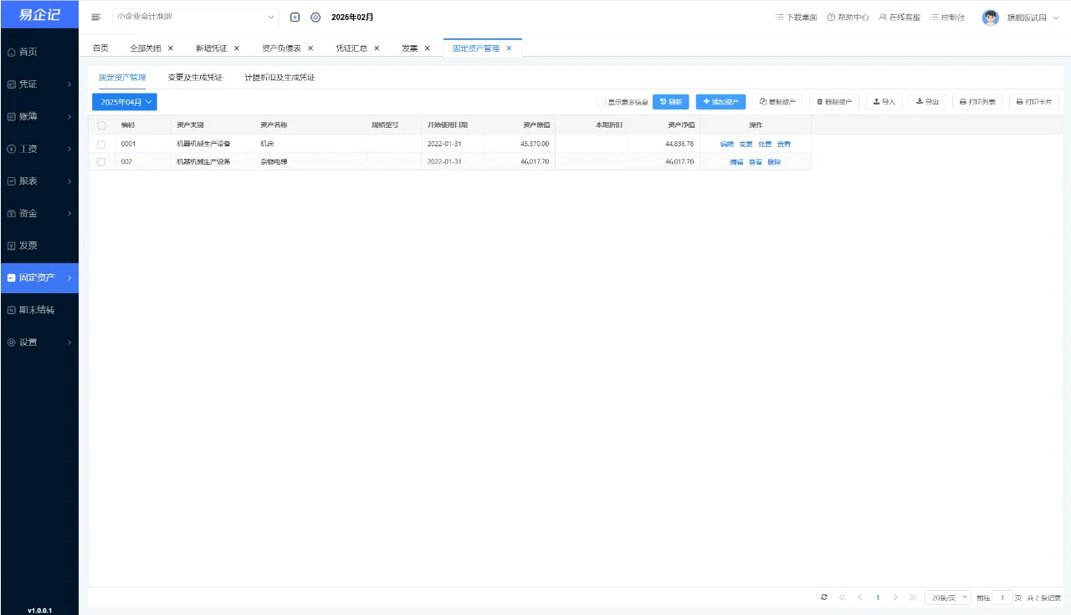This screenshot has height=615, width=1071.
Task: Check the row checkbox for asset 002
Action: pyautogui.click(x=101, y=162)
